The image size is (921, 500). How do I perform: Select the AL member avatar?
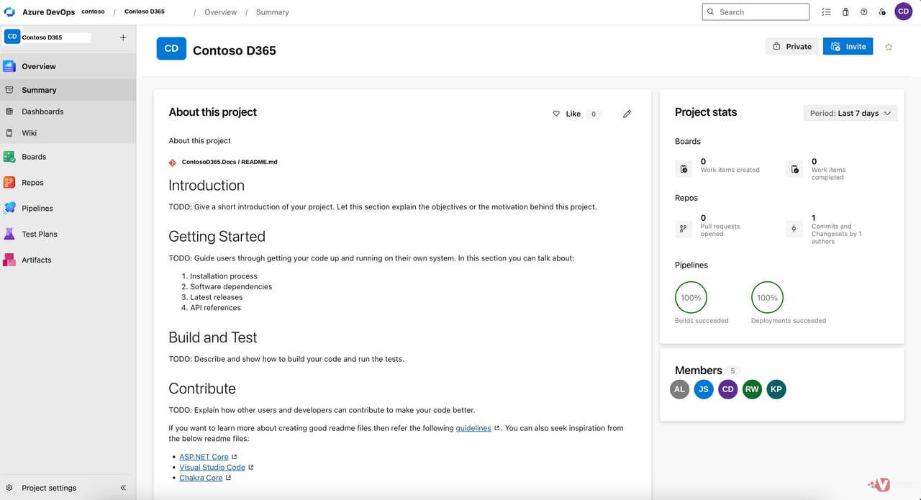(x=679, y=389)
